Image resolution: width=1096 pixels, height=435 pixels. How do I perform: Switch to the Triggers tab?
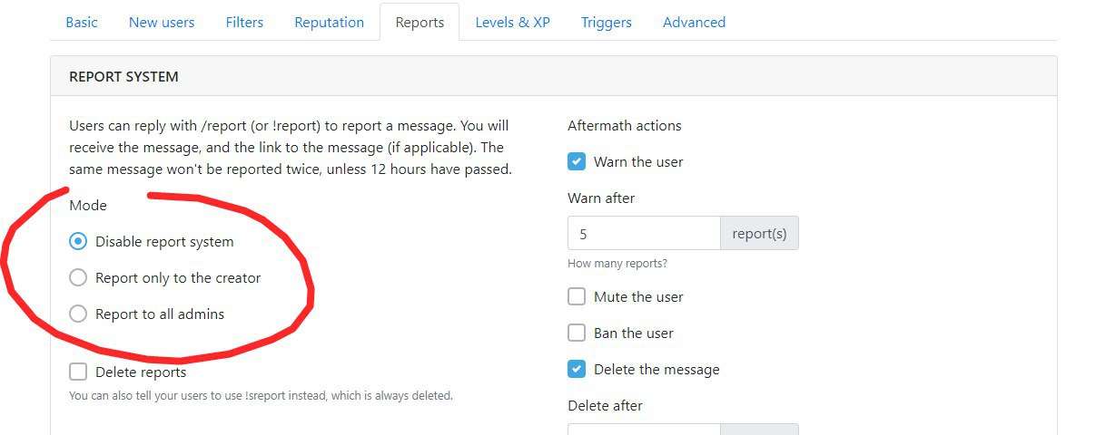pyautogui.click(x=607, y=22)
